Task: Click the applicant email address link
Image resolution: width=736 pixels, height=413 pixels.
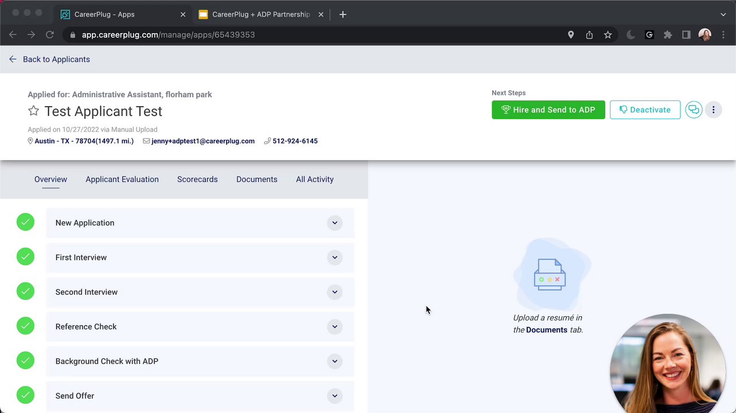Action: coord(203,141)
